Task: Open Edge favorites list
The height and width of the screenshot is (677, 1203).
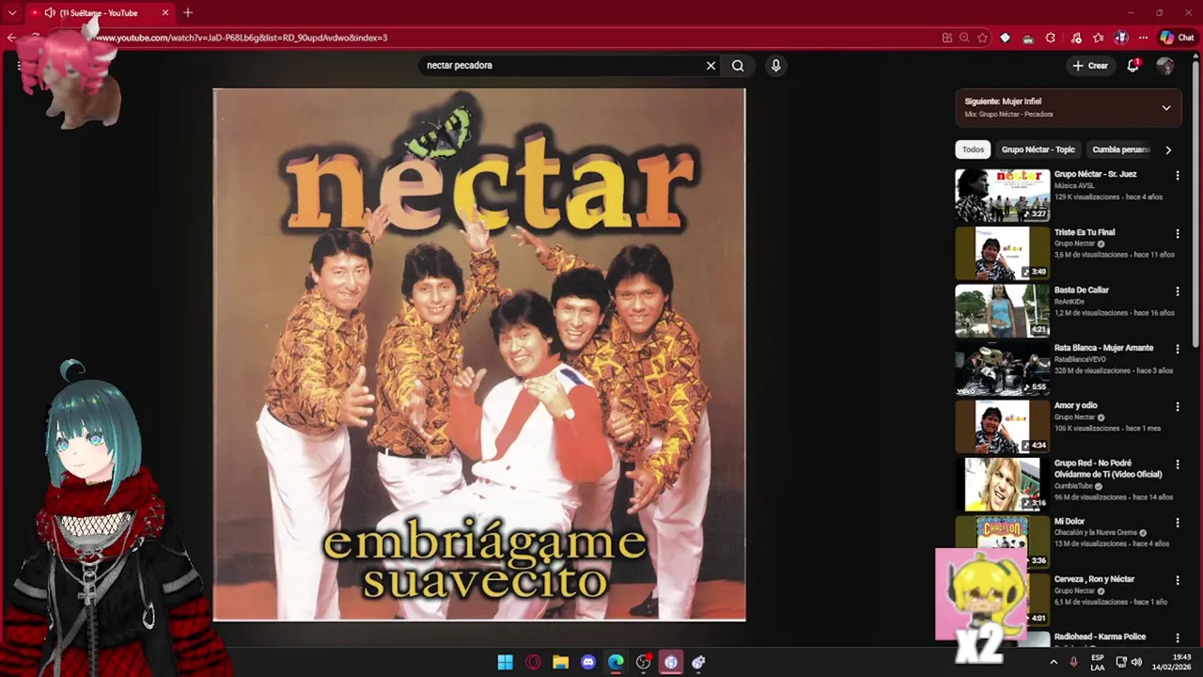Action: 1098,38
